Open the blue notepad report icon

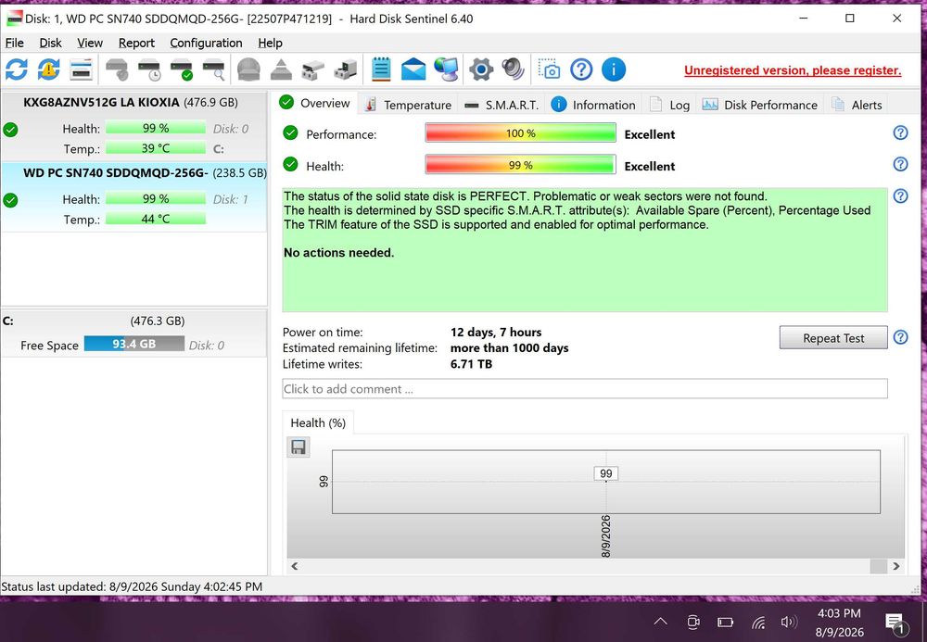point(381,69)
